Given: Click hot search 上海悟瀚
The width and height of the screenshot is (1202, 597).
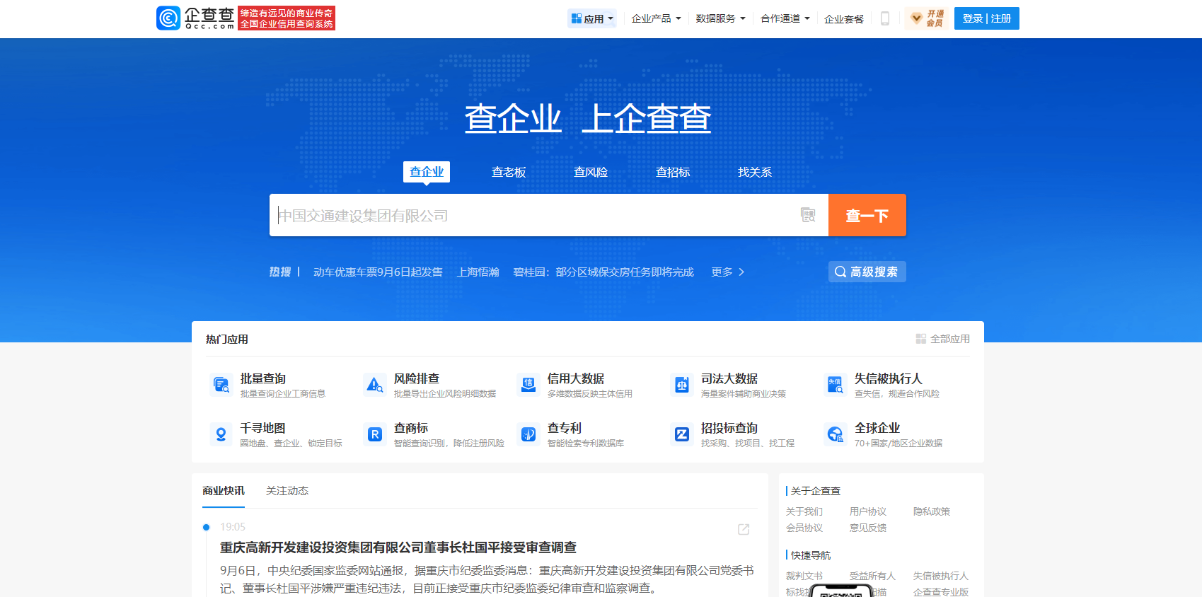Looking at the screenshot, I should click(478, 272).
